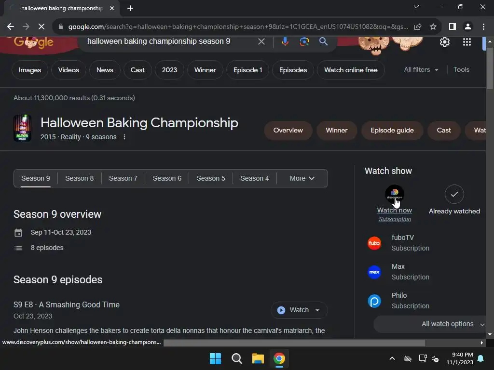Switch to Season 8 tab
The width and height of the screenshot is (494, 370).
tap(80, 178)
